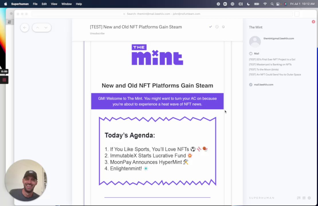Open the feedback chat icon in bottom bar

tap(299, 198)
